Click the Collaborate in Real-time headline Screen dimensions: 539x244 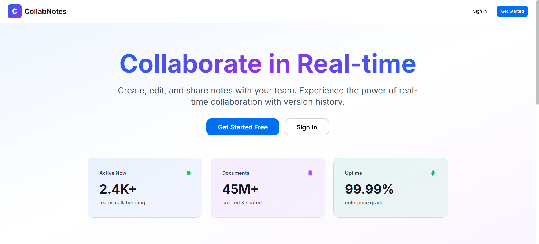tap(268, 63)
